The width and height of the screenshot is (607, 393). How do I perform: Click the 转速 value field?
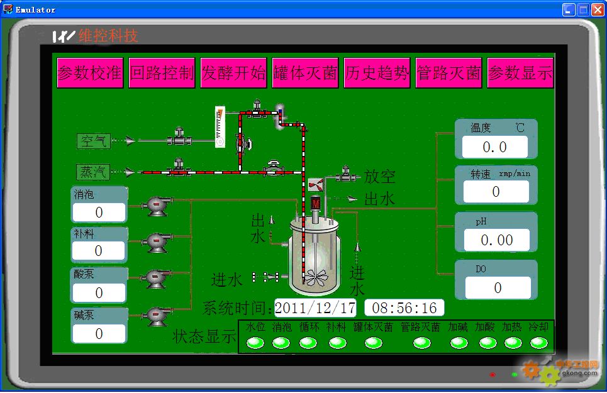point(496,192)
